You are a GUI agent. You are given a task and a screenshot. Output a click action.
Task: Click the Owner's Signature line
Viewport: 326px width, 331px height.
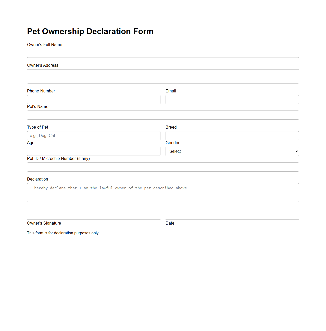coord(94,219)
